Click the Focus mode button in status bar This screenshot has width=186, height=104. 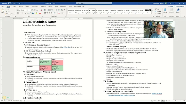tap(153, 101)
